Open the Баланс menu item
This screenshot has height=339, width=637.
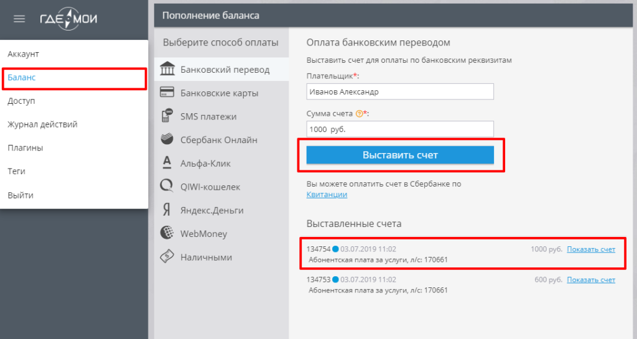[22, 77]
